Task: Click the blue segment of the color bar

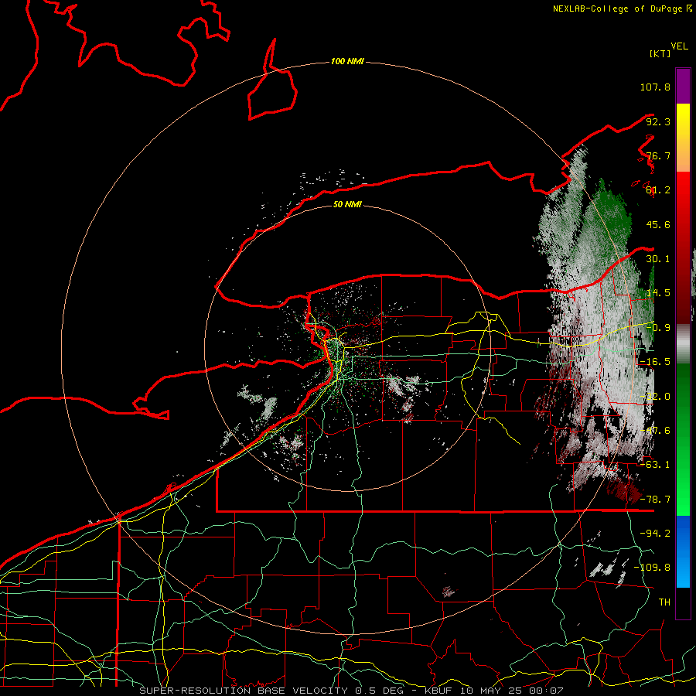Action: pos(683,551)
